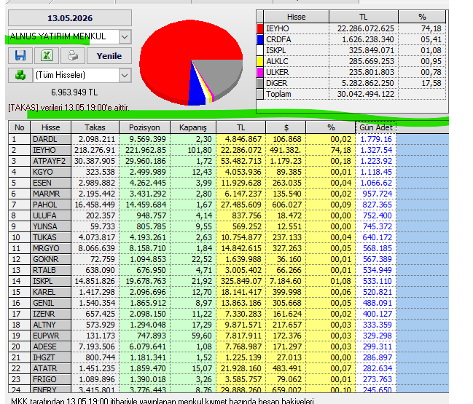This screenshot has height=404, width=473.
Task: Select the IEYHO cell in row 2
Action: [51, 150]
